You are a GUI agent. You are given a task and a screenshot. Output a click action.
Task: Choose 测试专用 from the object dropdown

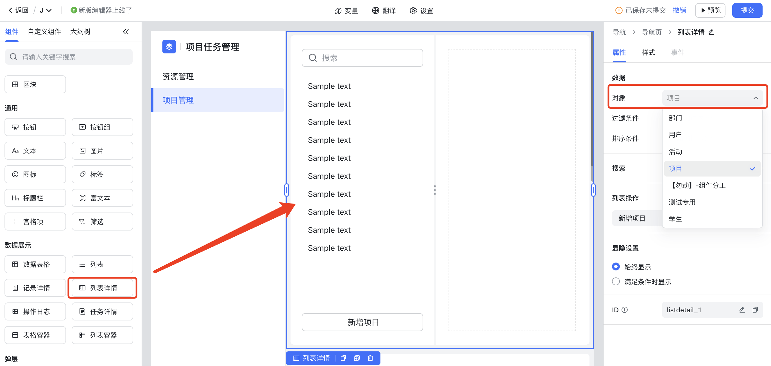tap(712, 202)
